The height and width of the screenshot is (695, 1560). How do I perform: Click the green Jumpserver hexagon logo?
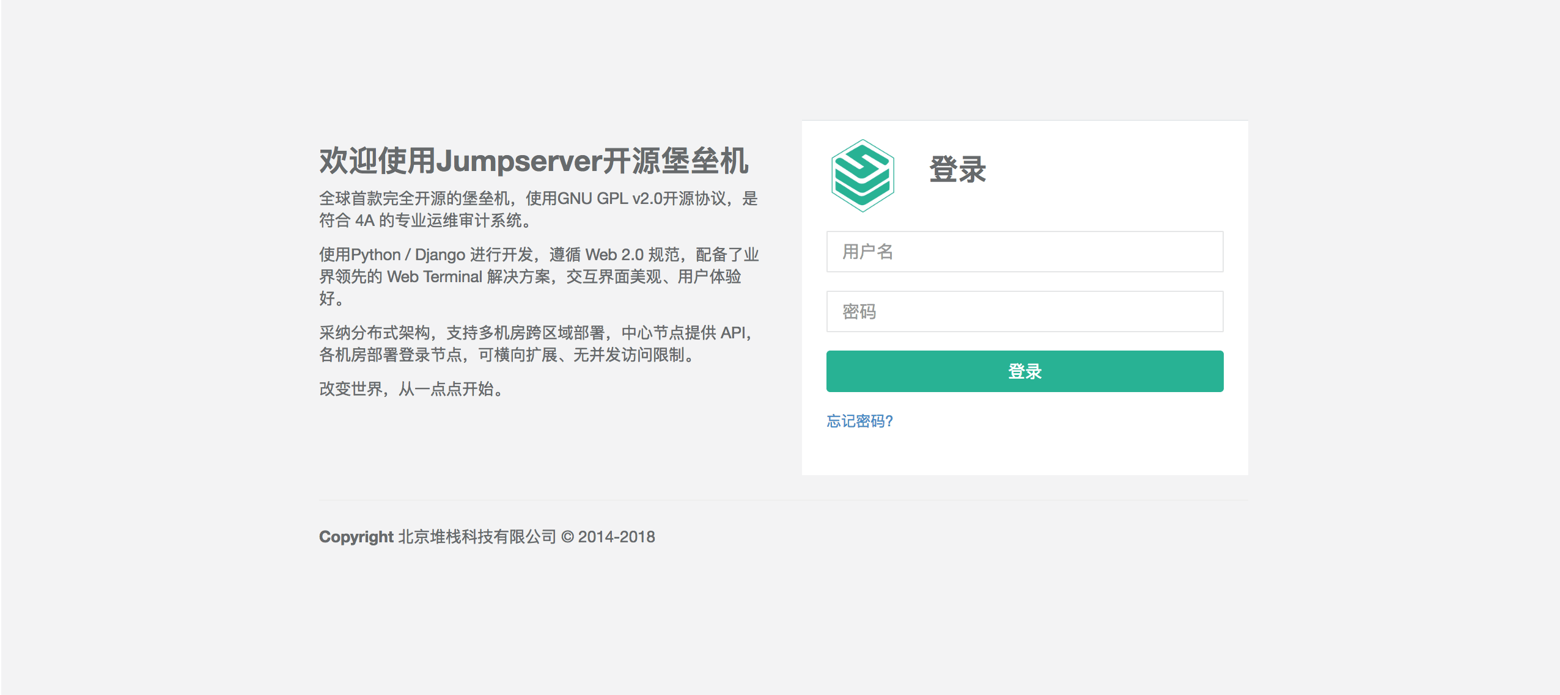coord(862,176)
